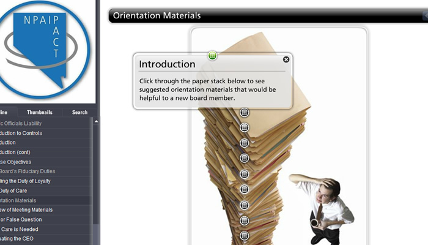Open the Evaluating the CEO slide
This screenshot has width=428, height=245.
point(46,239)
